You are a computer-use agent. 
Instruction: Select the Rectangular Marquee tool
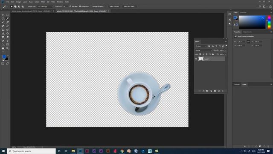[x=8, y=15]
